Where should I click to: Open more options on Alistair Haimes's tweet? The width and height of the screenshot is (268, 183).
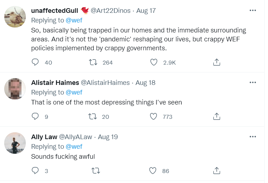coord(253,82)
